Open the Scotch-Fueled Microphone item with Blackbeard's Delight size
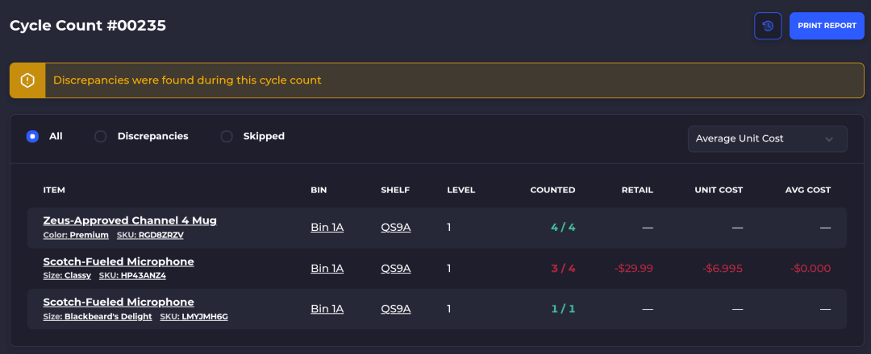Image resolution: width=871 pixels, height=354 pixels. click(x=119, y=302)
